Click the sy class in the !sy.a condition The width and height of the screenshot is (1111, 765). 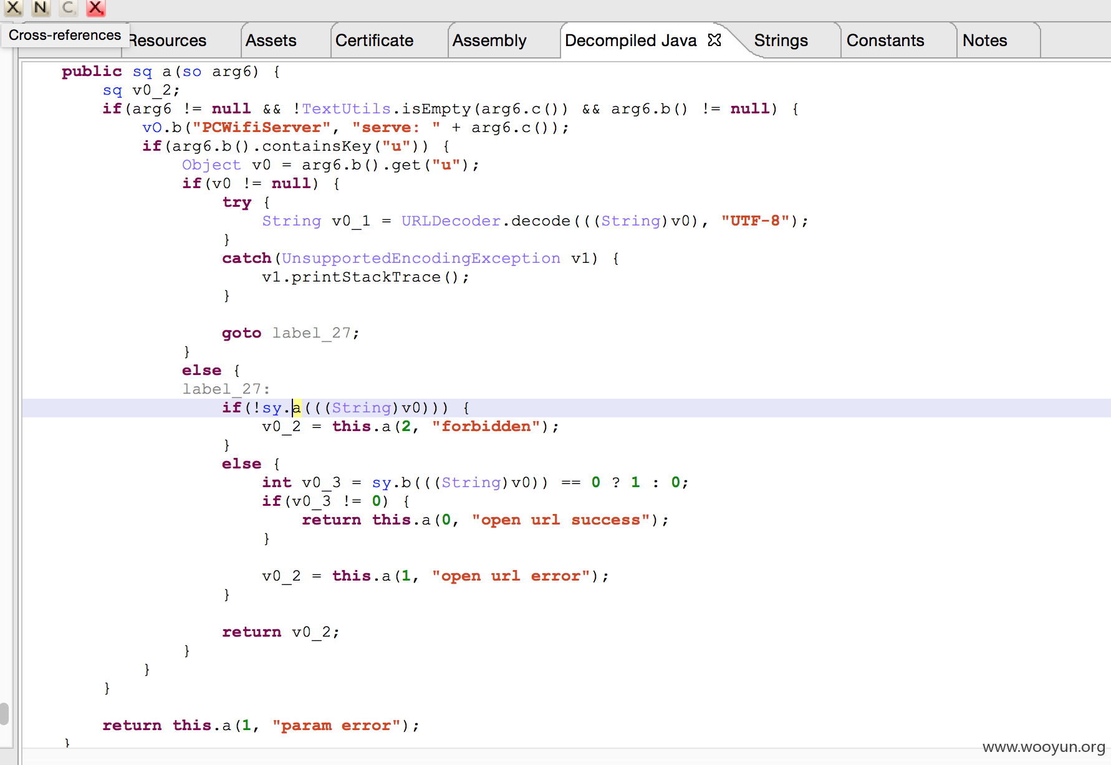pyautogui.click(x=272, y=408)
